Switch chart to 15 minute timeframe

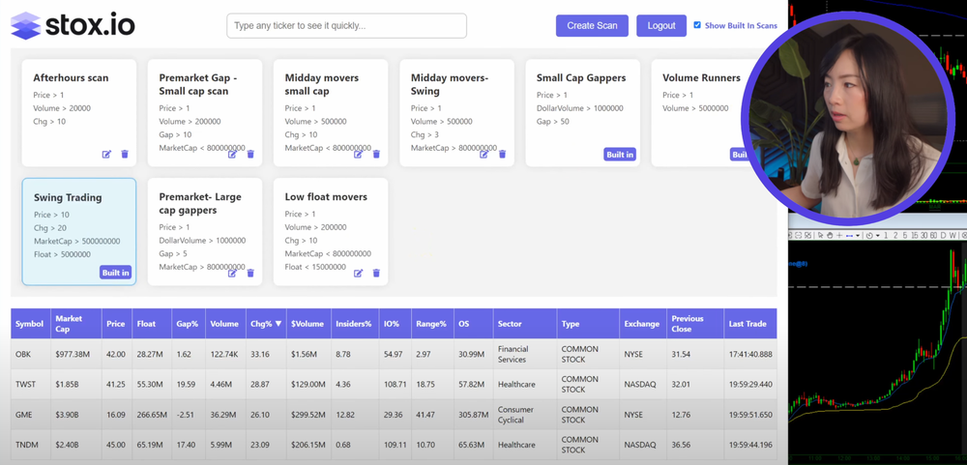(915, 236)
